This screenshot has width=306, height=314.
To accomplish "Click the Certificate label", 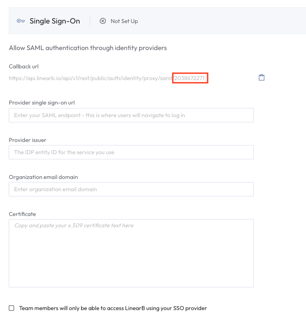I will pos(22,214).
